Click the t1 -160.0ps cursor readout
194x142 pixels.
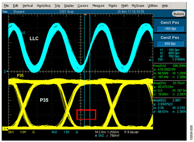(x=170, y=50)
